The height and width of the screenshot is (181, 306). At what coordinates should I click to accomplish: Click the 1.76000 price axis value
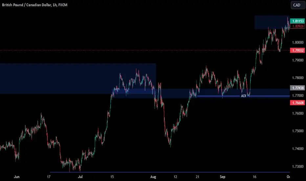point(298,113)
